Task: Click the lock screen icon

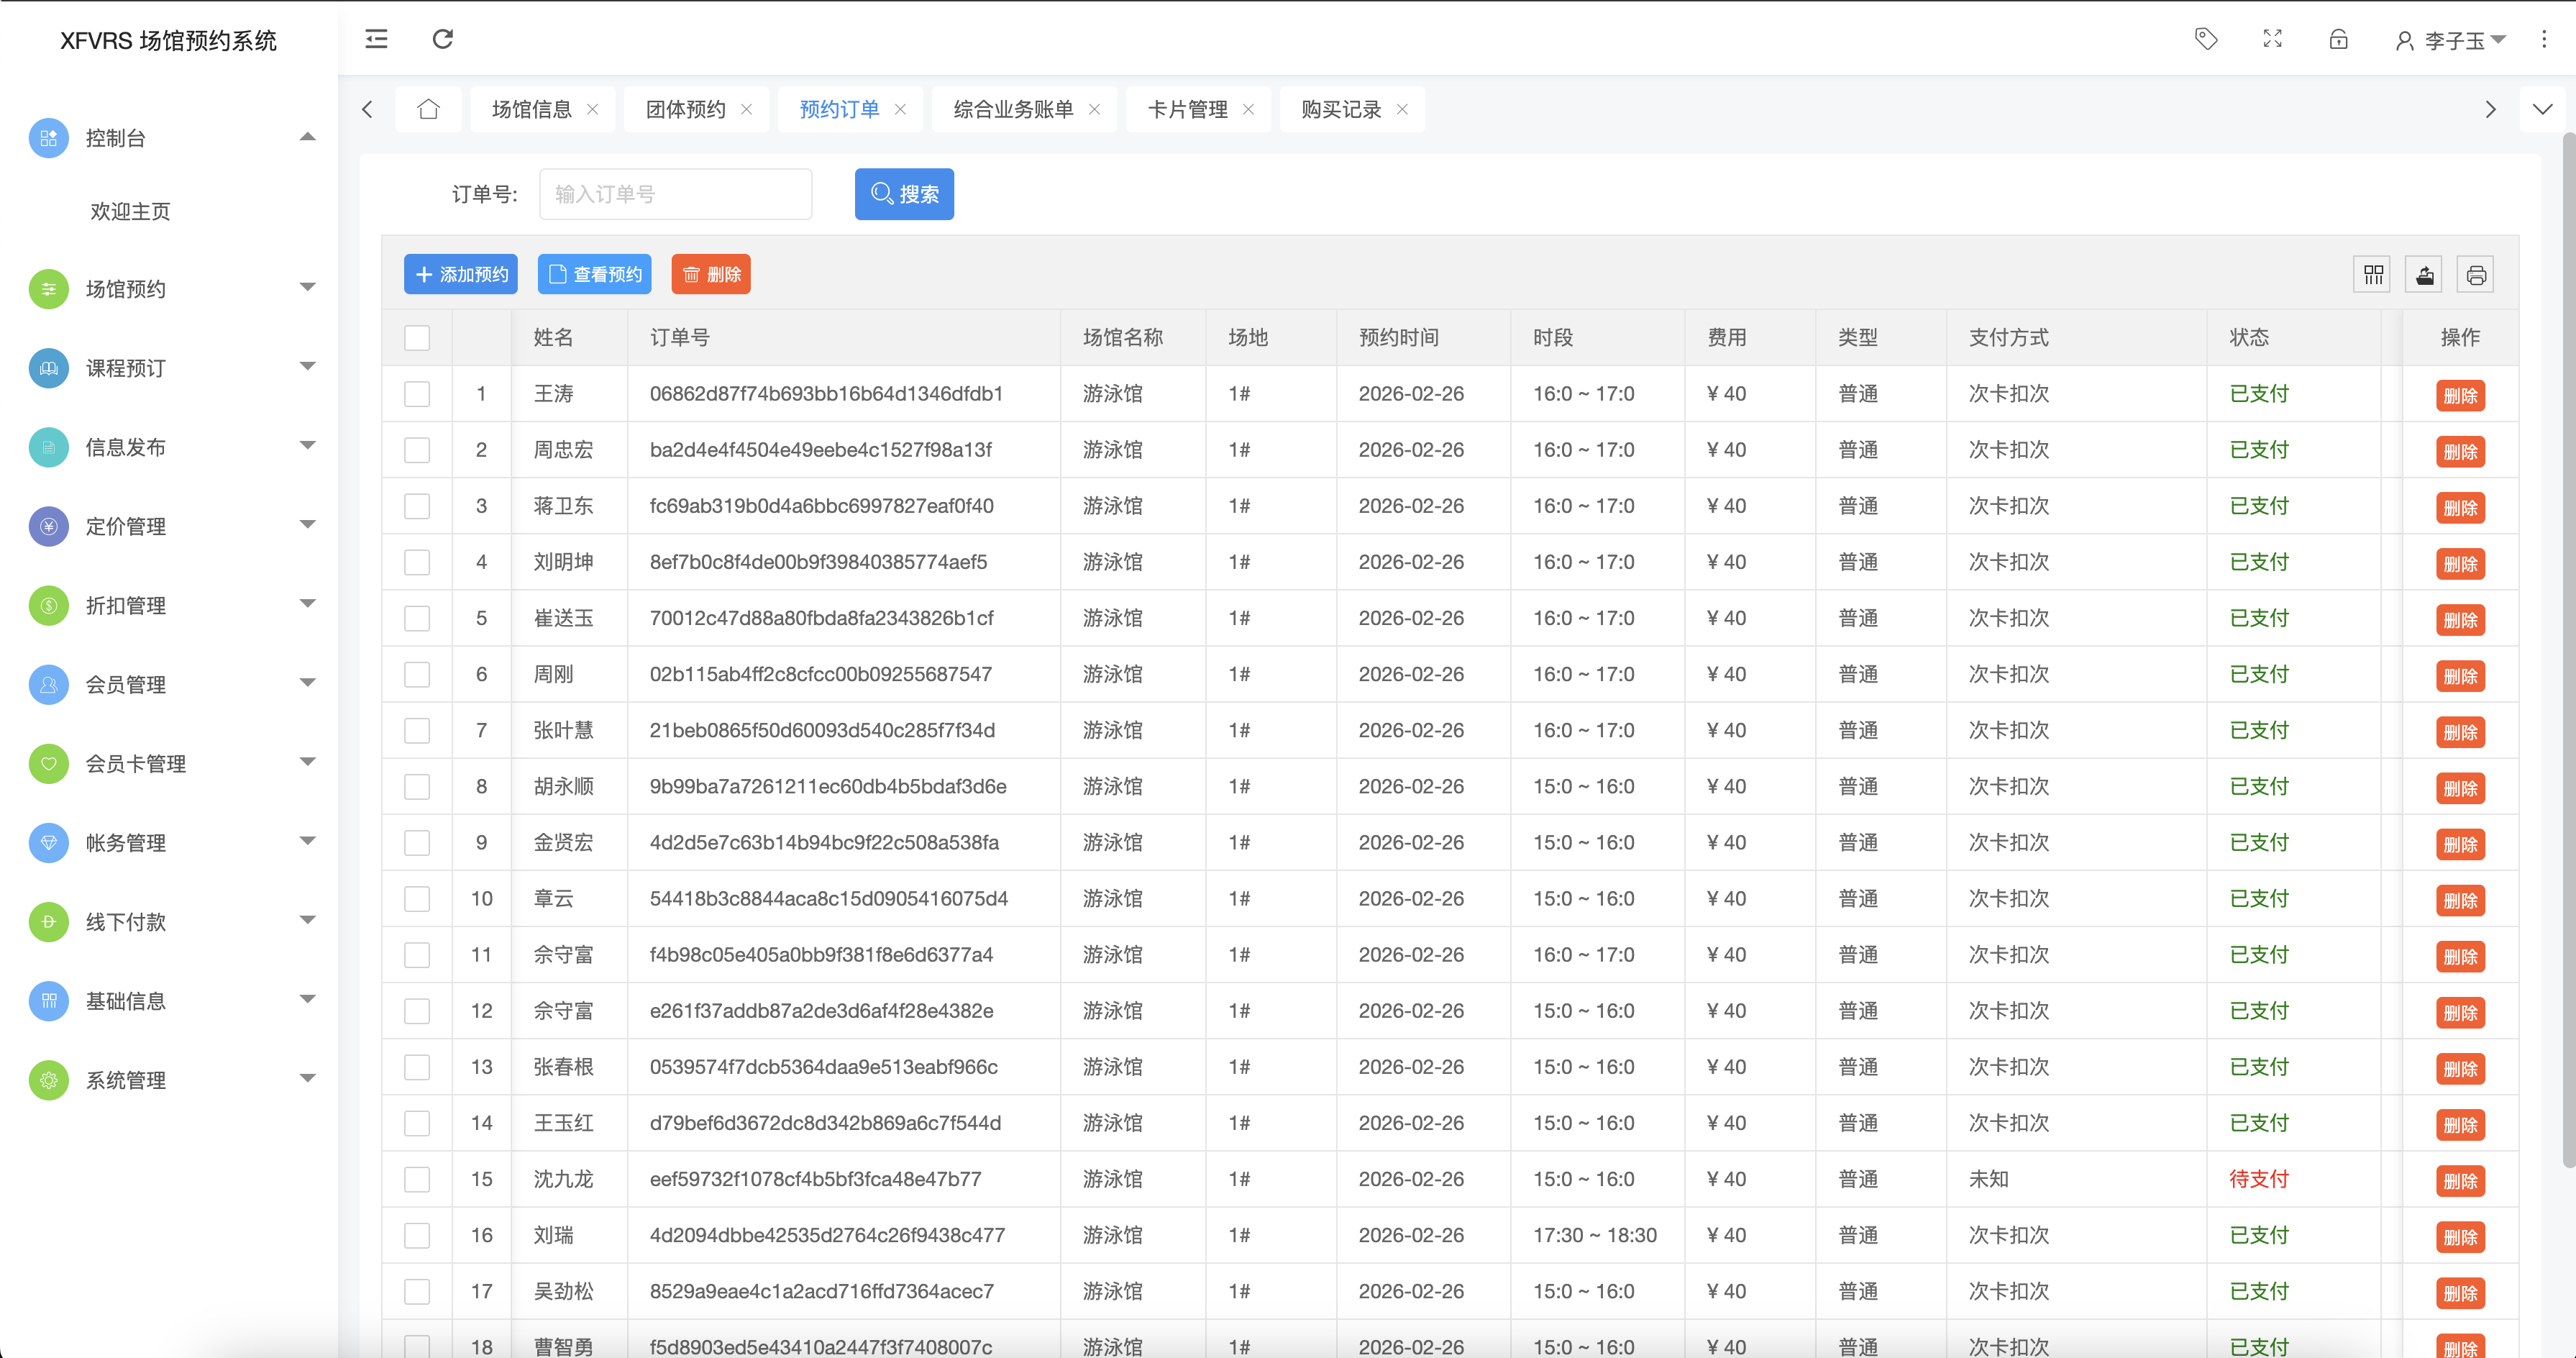Action: point(2338,39)
